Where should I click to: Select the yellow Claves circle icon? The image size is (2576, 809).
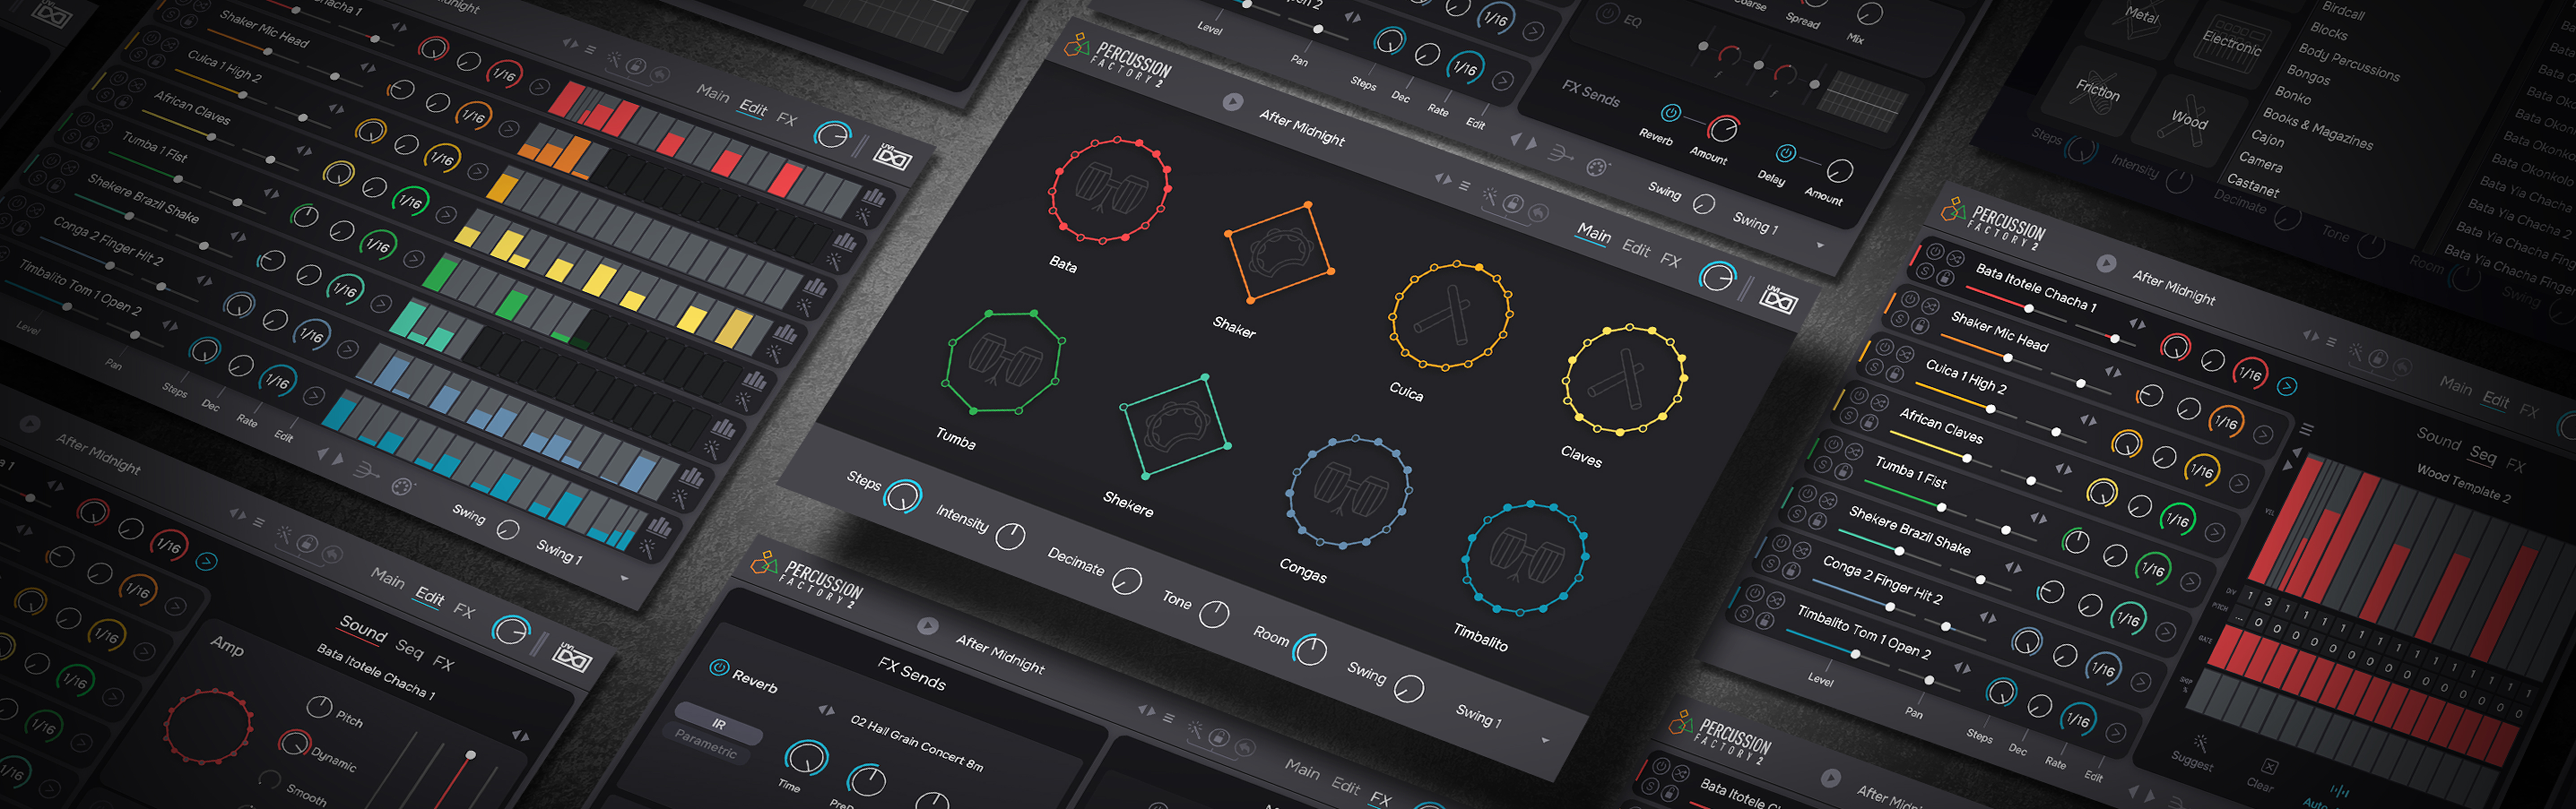coord(1625,379)
